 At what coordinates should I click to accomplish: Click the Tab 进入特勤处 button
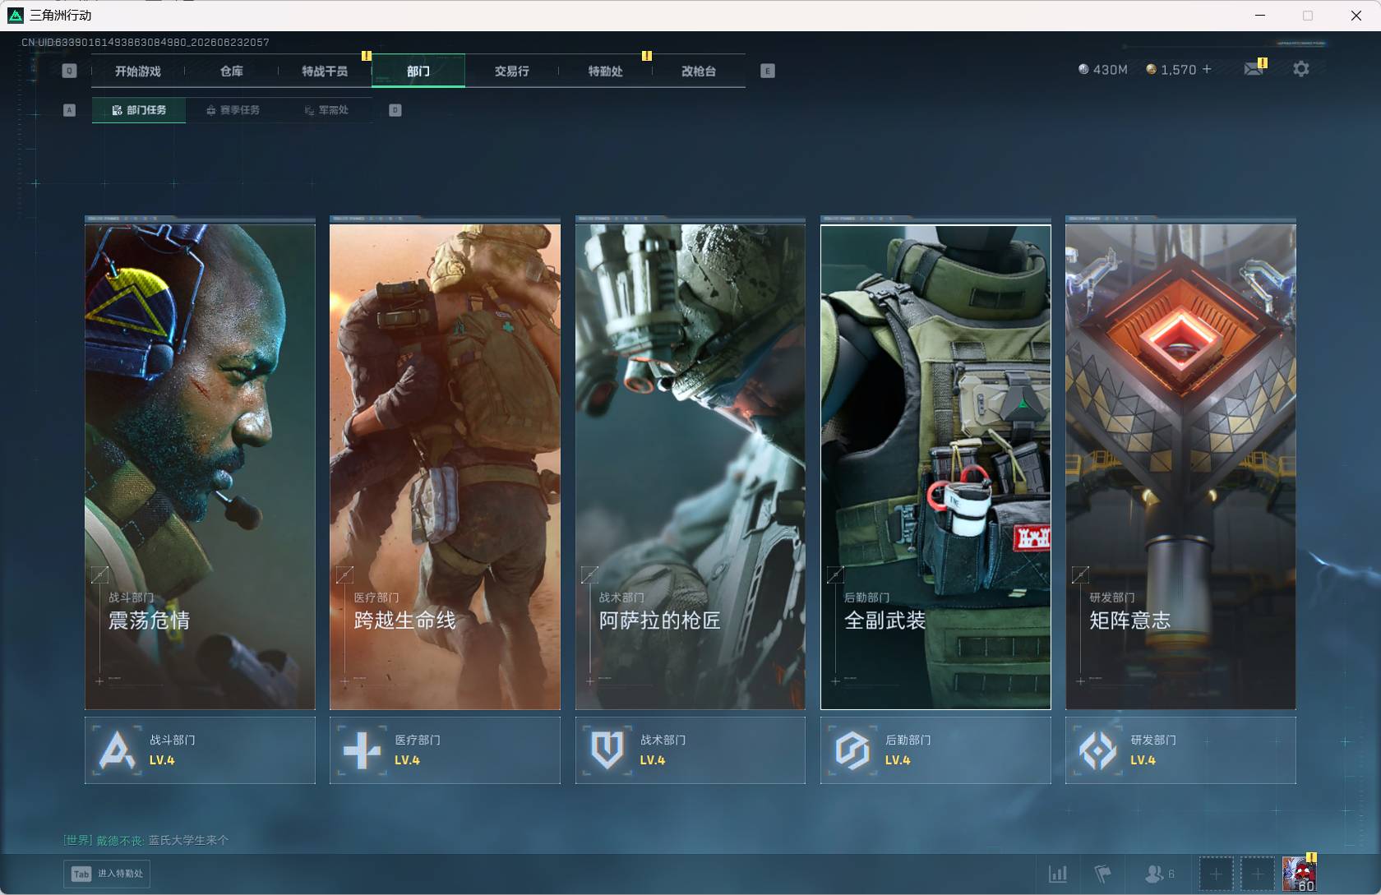click(107, 874)
